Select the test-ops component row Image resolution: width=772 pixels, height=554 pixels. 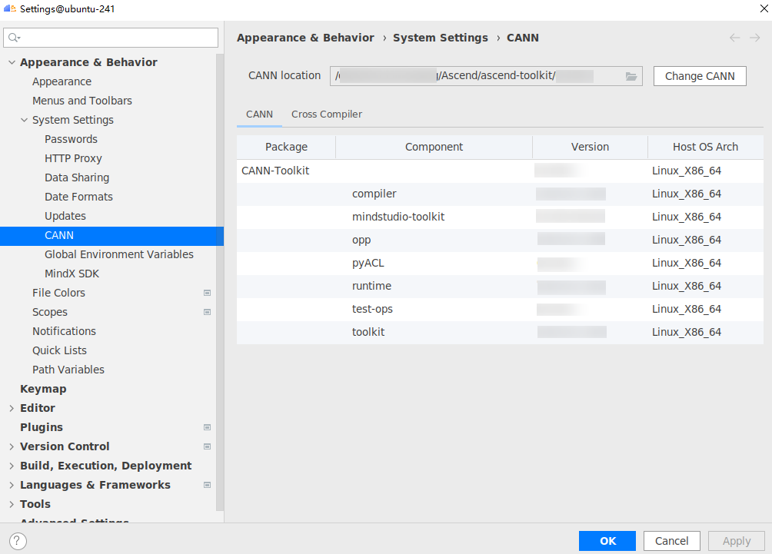[x=500, y=310]
